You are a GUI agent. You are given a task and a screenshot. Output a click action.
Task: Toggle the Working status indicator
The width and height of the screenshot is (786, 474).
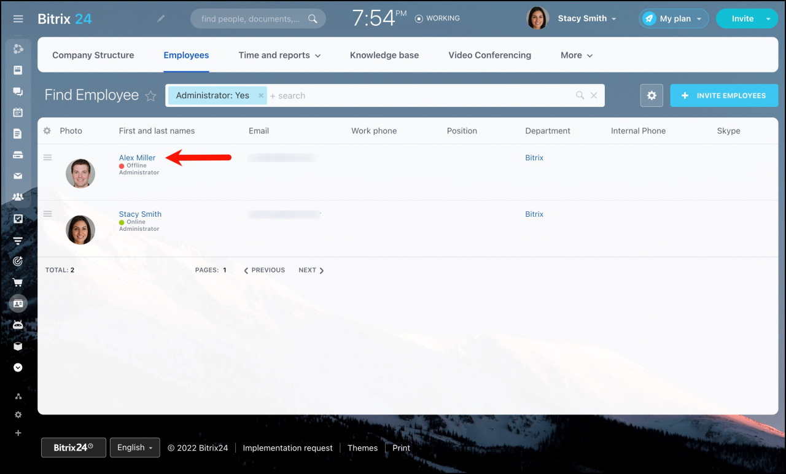pyautogui.click(x=437, y=18)
